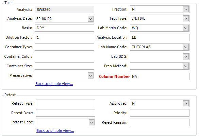Focus the Retest Desc input

66,113
